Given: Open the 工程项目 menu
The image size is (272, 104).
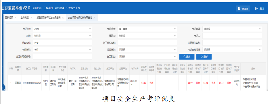Looking at the screenshot, I should click(x=48, y=8).
